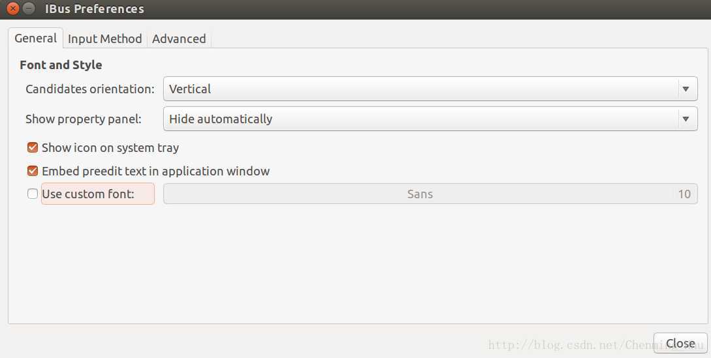Viewport: 711px width, 358px height.
Task: Uncheck Embed preedit text in application window
Action: 33,172
